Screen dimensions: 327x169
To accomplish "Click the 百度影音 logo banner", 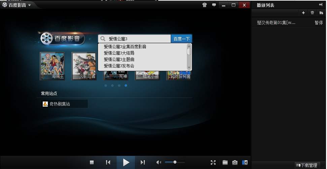I will pyautogui.click(x=63, y=38).
